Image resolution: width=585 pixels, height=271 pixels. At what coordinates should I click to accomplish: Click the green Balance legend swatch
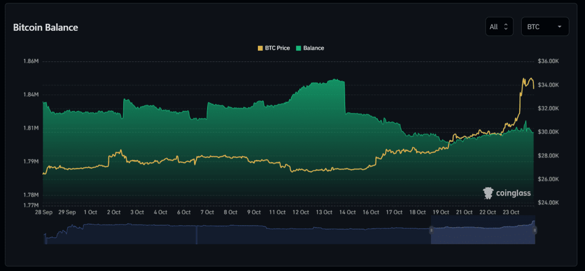(298, 48)
